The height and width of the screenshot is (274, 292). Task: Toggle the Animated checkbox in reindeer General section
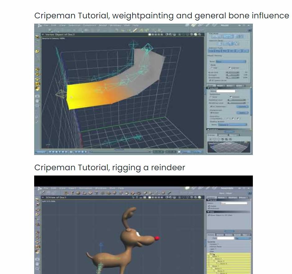pos(209,208)
